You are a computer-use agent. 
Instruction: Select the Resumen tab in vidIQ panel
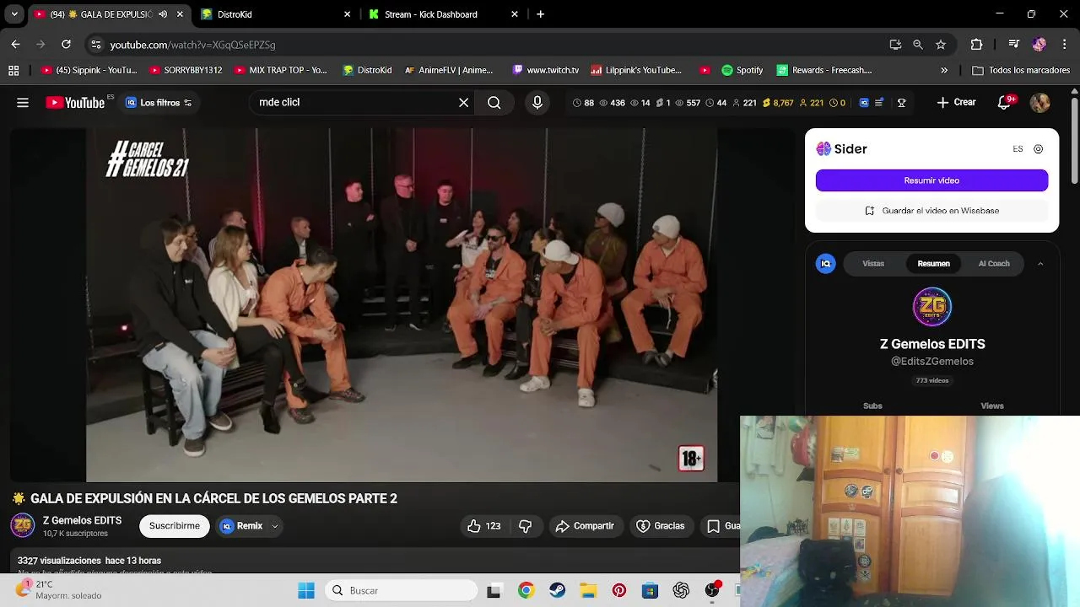[933, 264]
